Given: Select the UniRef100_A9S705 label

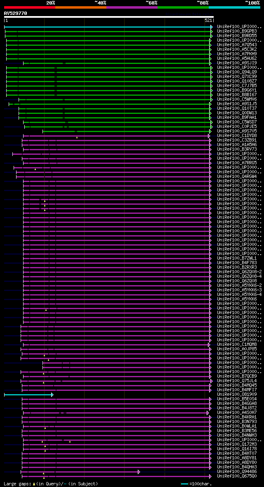Looking at the screenshot, I should (237, 131).
